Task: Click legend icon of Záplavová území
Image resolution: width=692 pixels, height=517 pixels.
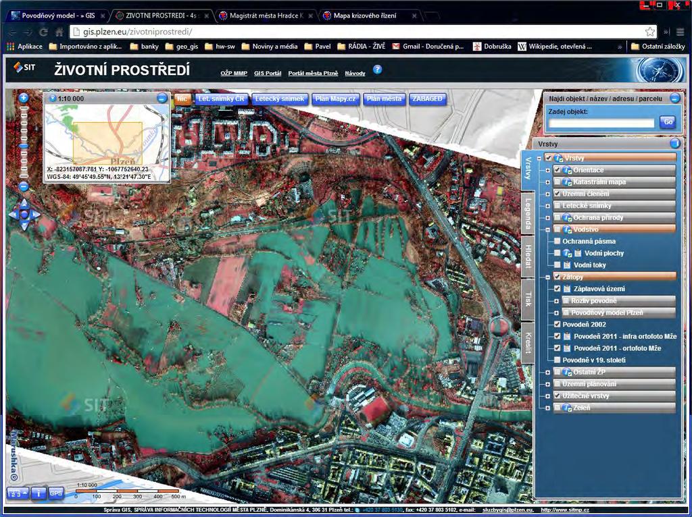Action: click(x=567, y=289)
